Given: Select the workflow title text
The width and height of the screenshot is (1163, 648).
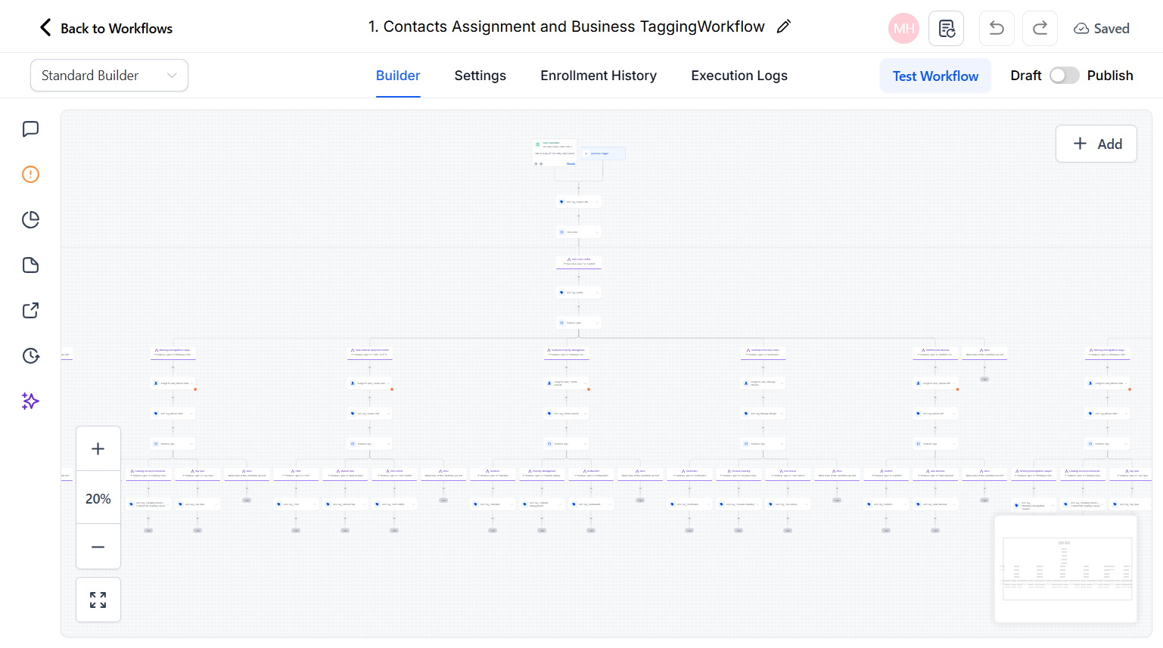Looking at the screenshot, I should click(567, 26).
